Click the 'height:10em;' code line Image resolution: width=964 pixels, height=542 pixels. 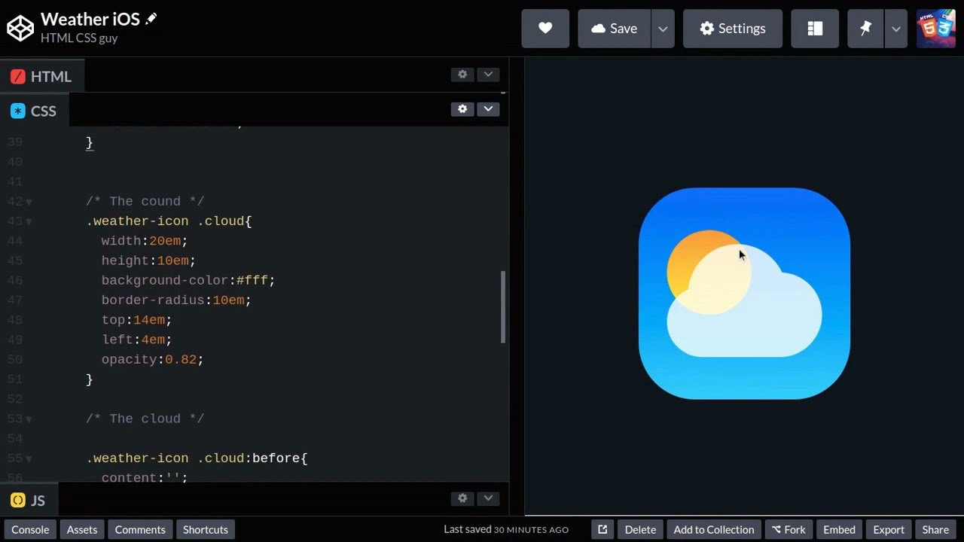pyautogui.click(x=148, y=260)
